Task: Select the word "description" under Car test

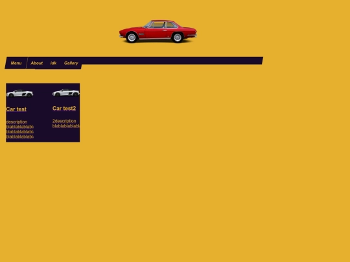Action: [17, 122]
